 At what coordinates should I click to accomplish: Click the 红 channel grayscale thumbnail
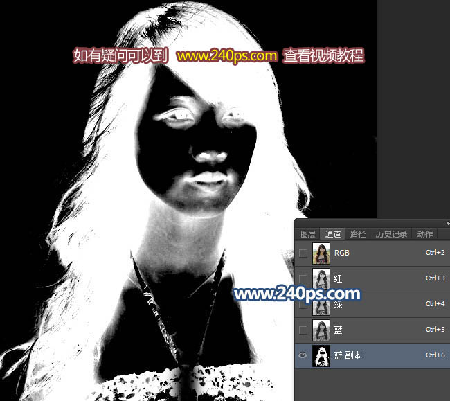pyautogui.click(x=321, y=278)
